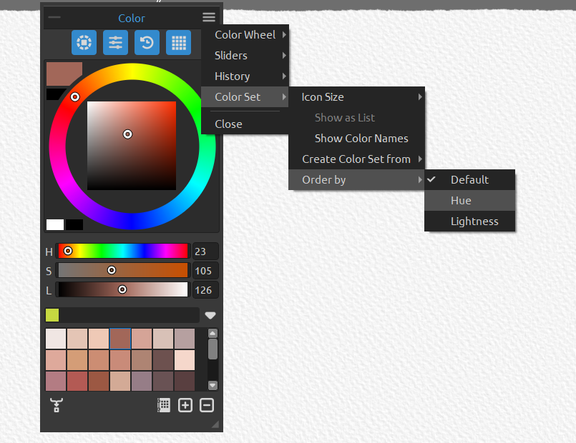Switch to the Color Set grid icon

[x=178, y=43]
